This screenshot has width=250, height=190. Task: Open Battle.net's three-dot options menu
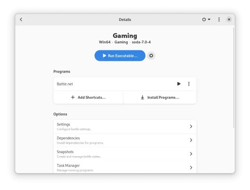[189, 84]
